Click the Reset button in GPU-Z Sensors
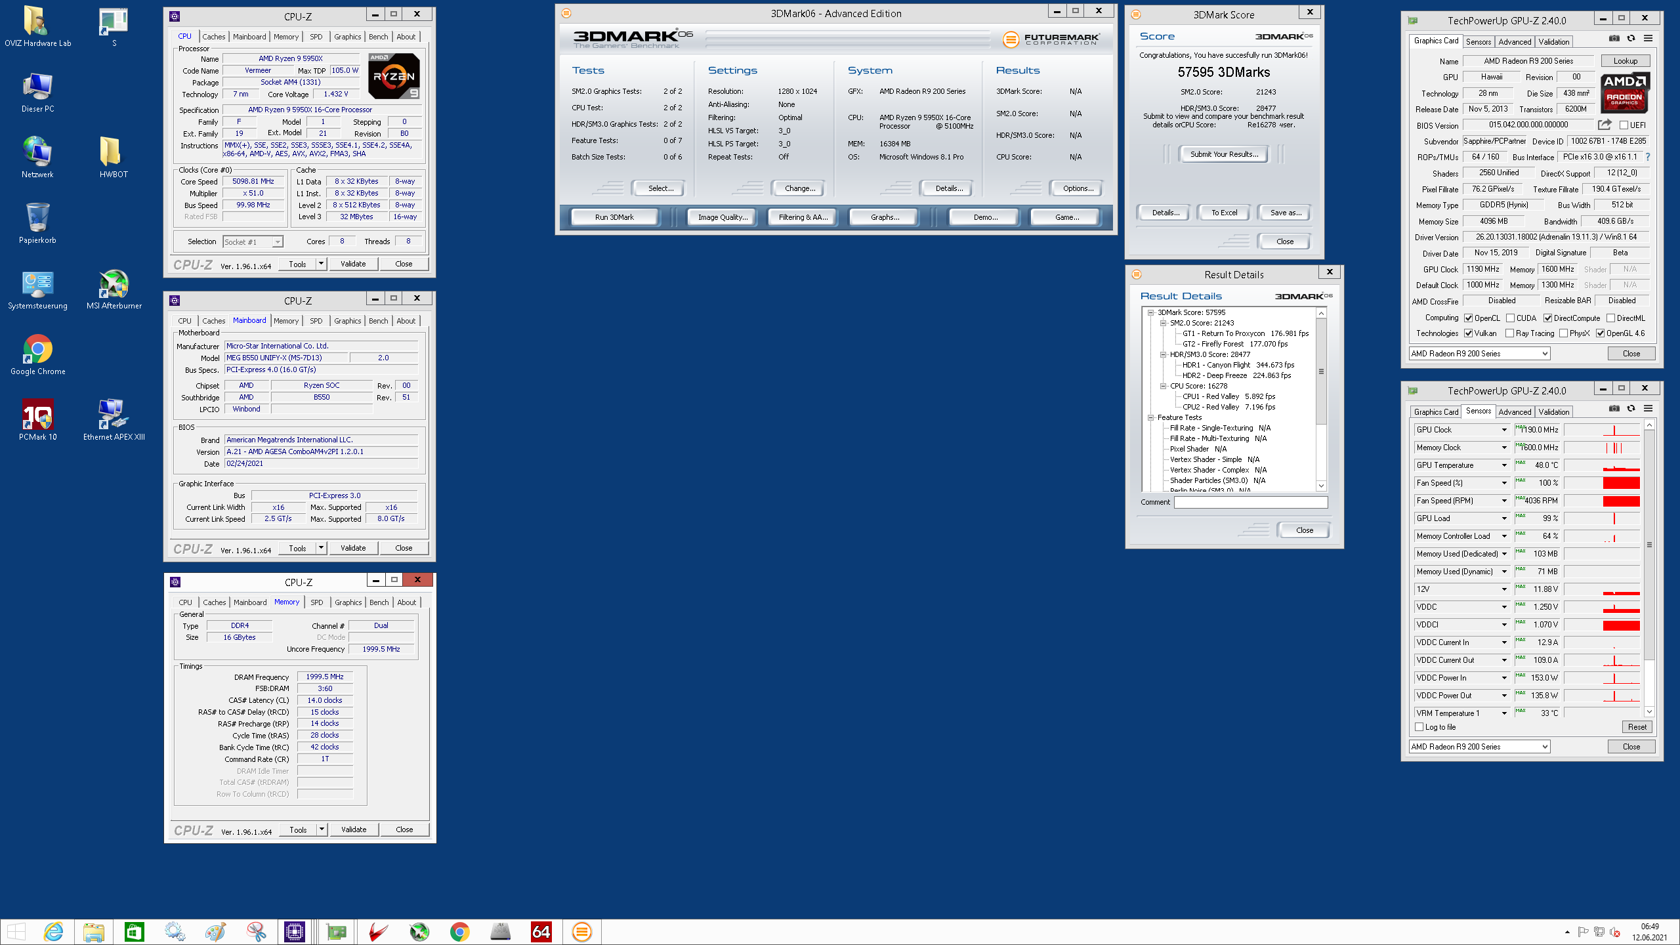The height and width of the screenshot is (945, 1680). [1637, 727]
